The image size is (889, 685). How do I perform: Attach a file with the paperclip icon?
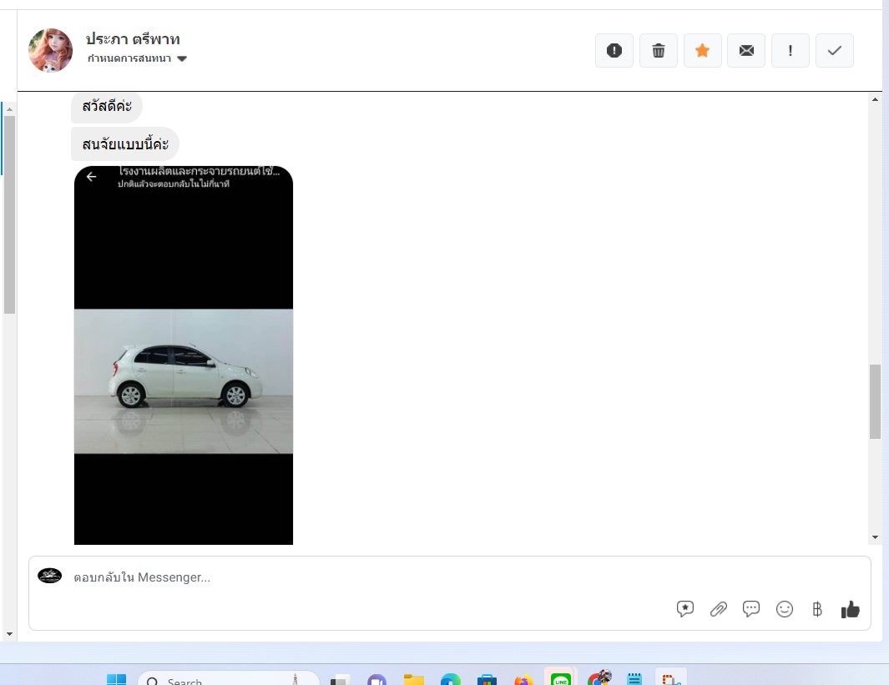click(x=719, y=609)
